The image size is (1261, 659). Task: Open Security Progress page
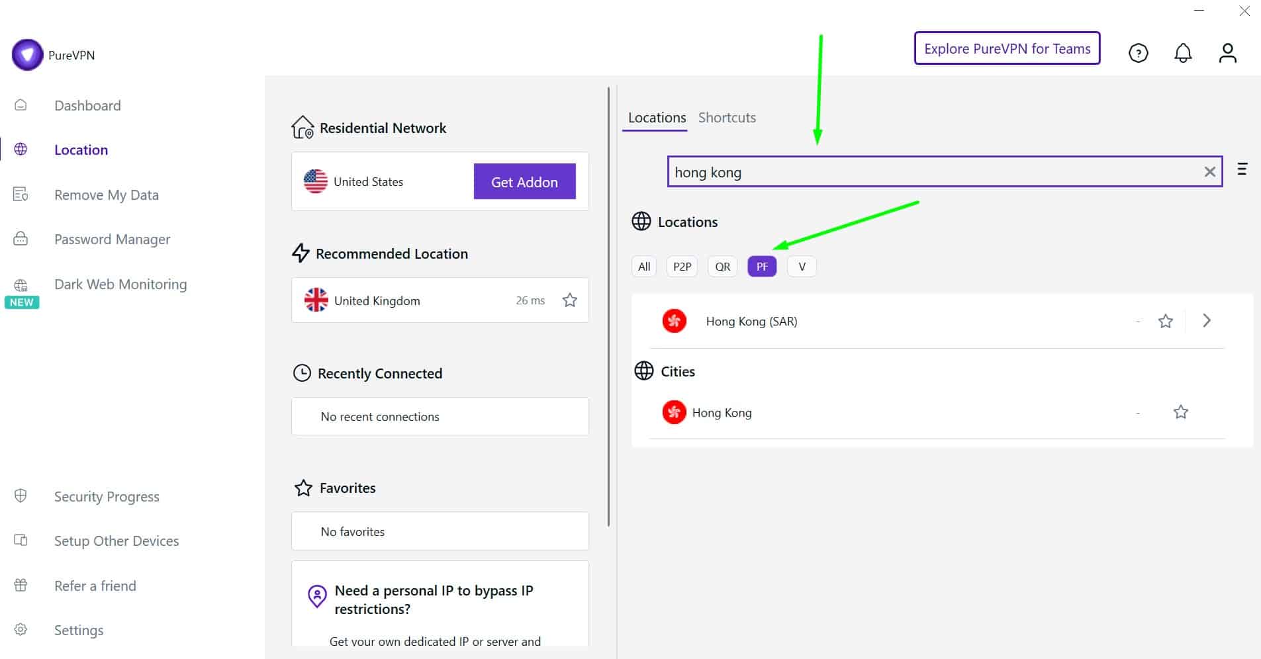(107, 496)
